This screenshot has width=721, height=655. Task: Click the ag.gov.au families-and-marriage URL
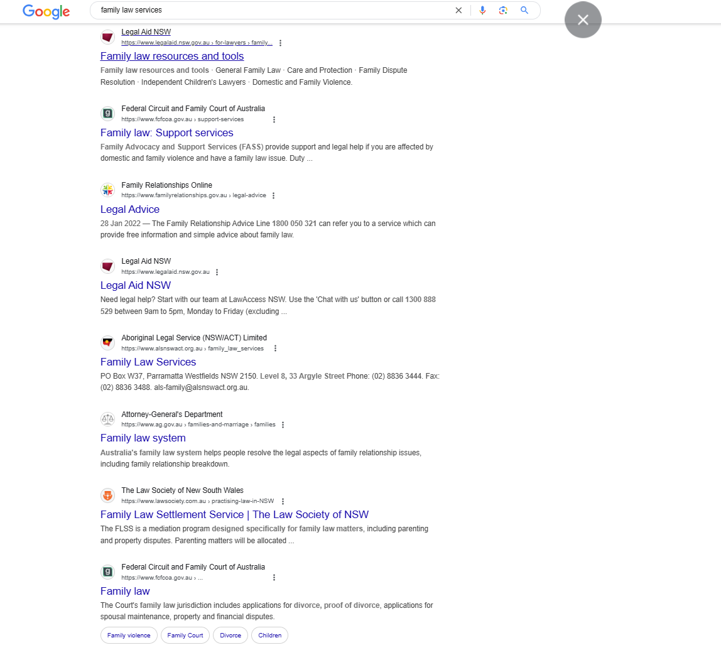pos(198,425)
